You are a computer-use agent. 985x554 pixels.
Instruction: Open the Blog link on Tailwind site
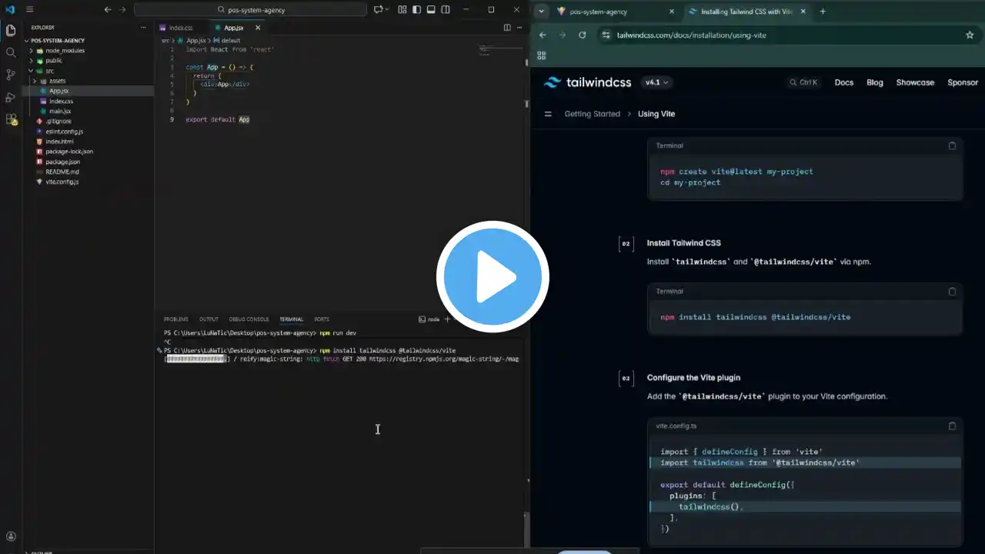click(875, 82)
